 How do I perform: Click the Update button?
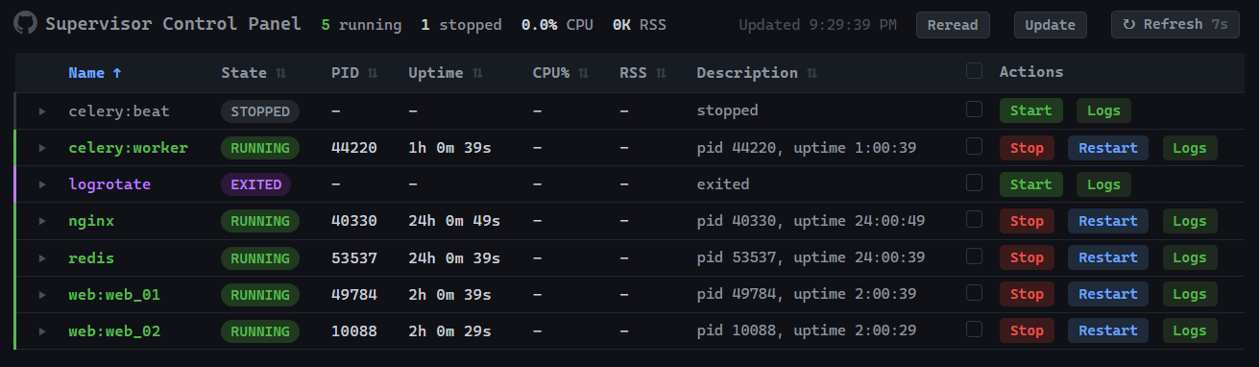pos(1051,25)
